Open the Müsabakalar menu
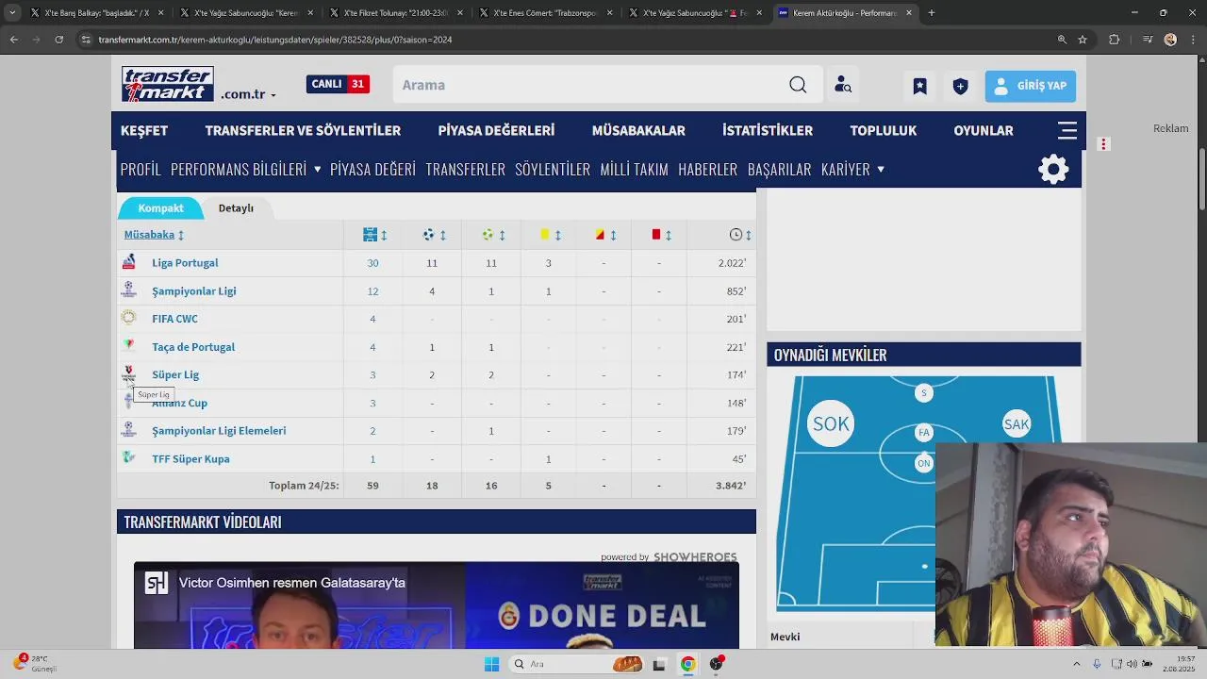Image resolution: width=1207 pixels, height=679 pixels. (638, 130)
